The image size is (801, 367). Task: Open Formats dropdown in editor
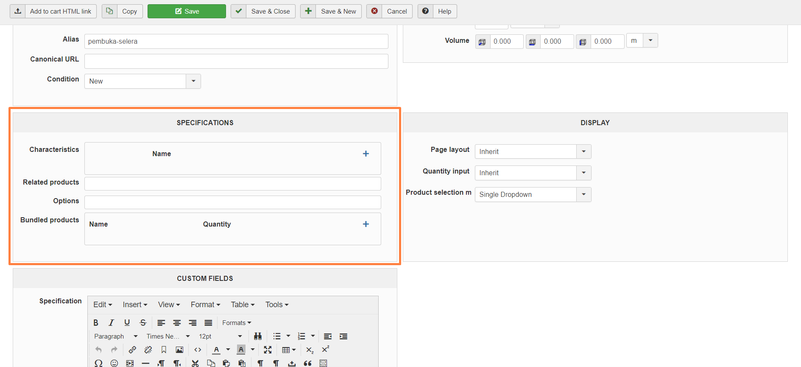click(237, 323)
